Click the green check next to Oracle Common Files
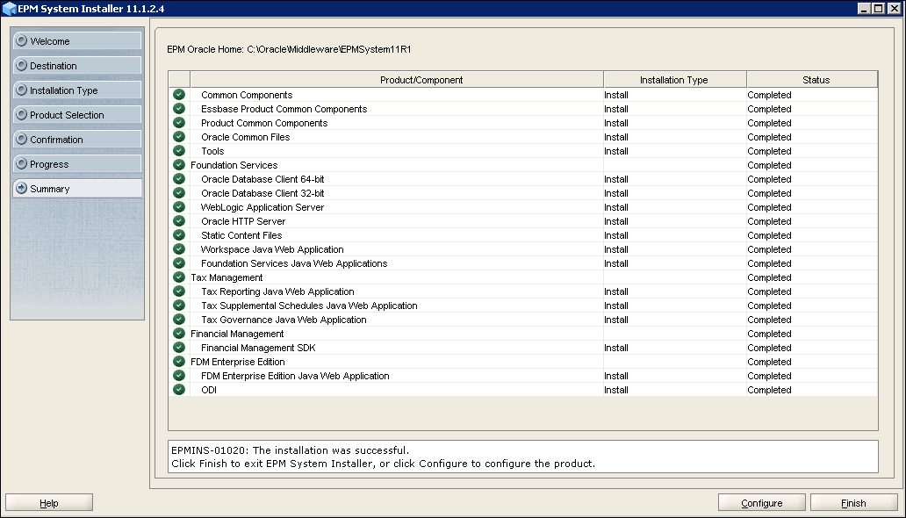Image resolution: width=906 pixels, height=518 pixels. [x=179, y=136]
